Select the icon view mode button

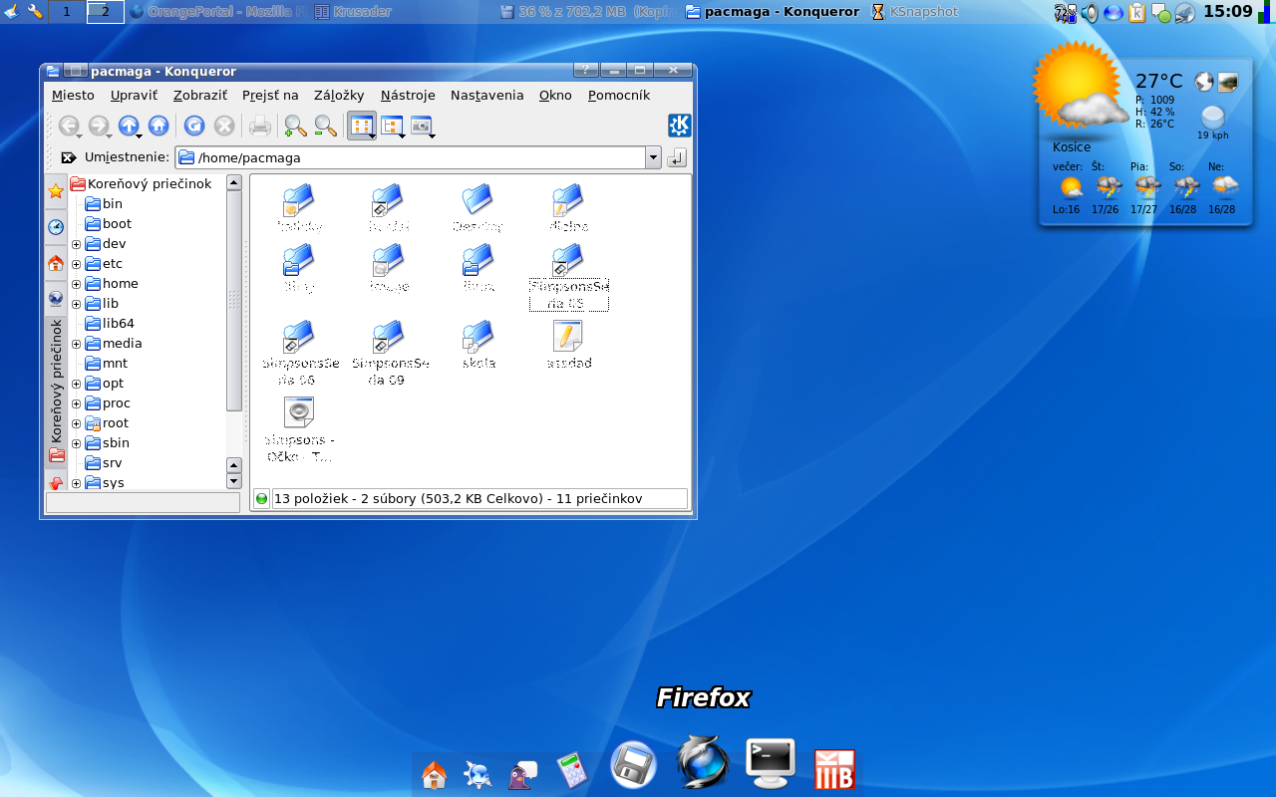click(362, 126)
